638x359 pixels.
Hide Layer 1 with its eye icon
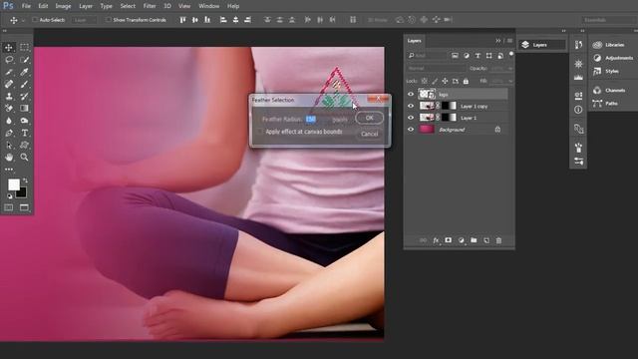pyautogui.click(x=411, y=118)
